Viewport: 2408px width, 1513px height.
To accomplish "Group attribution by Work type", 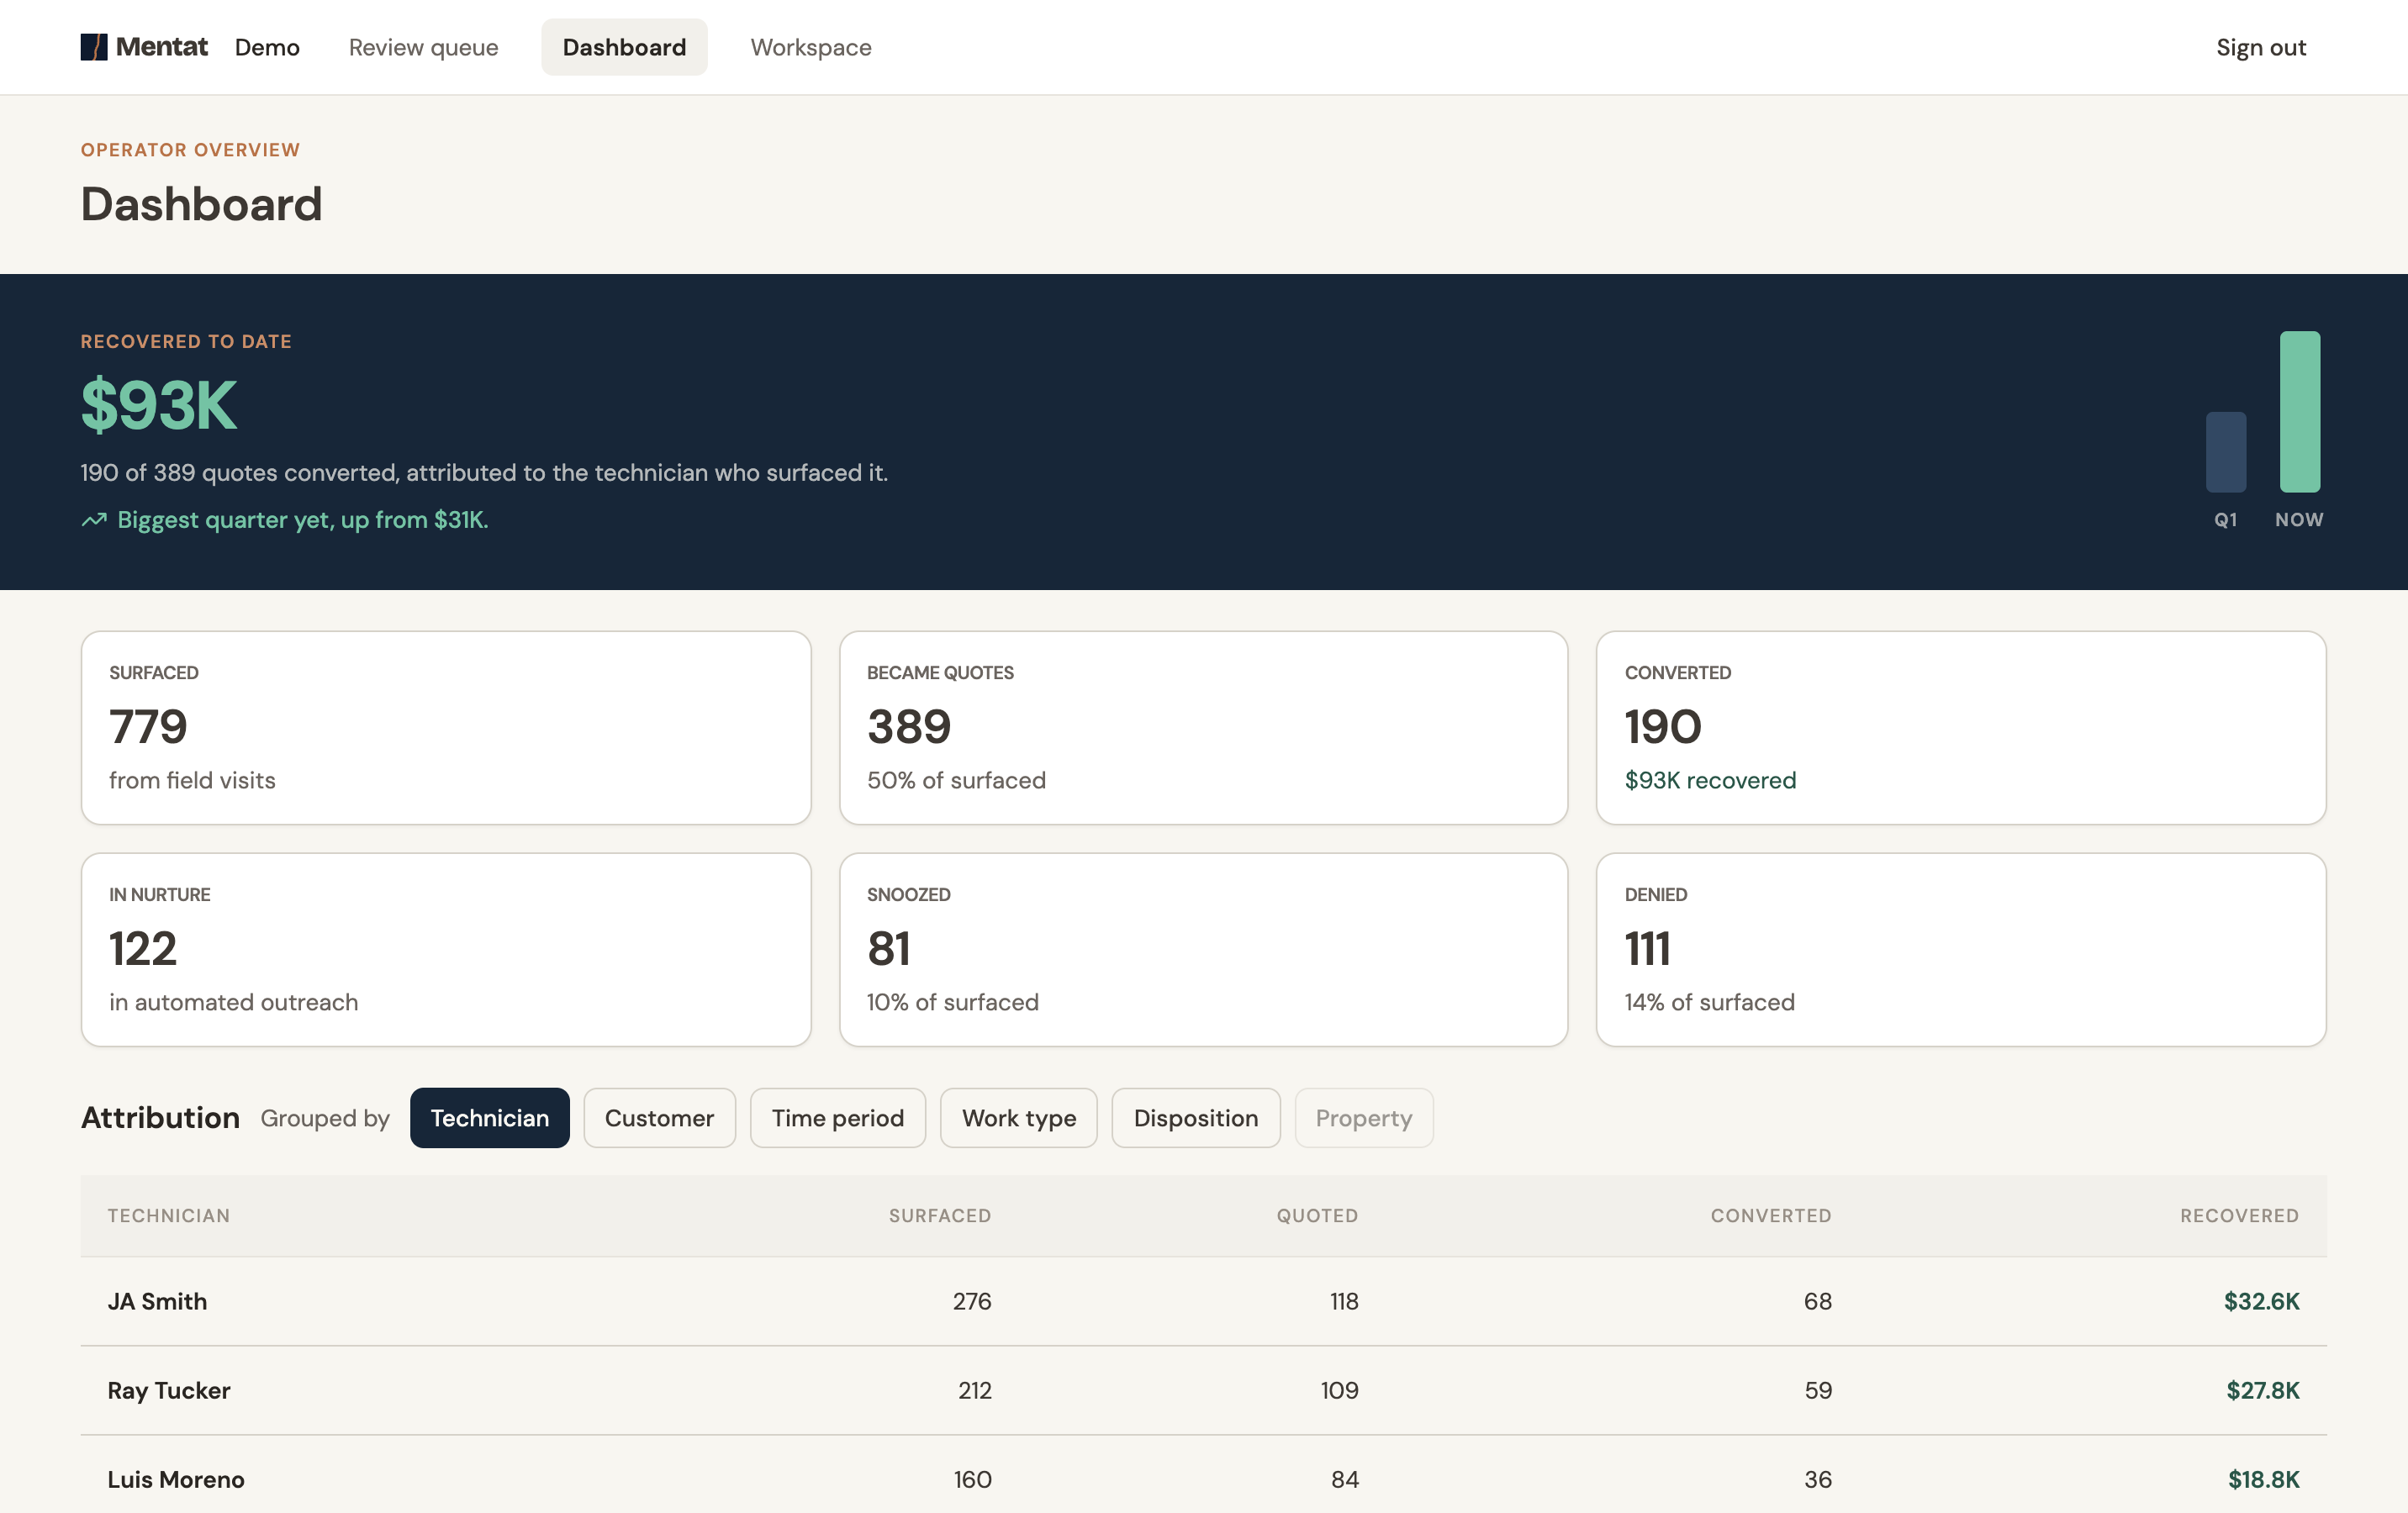I will (x=1019, y=1118).
